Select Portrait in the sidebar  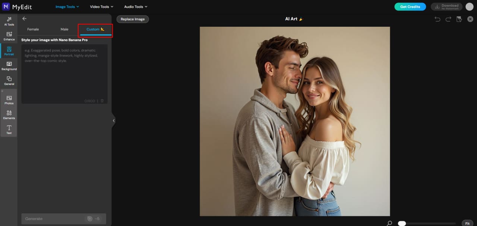[x=9, y=51]
